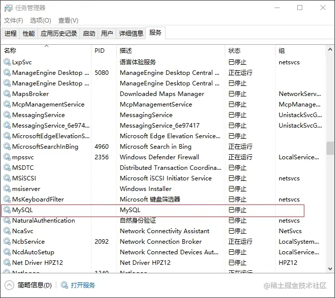This screenshot has width=335, height=298.
Task: Switch to the 详细信息 tab
Action: click(x=131, y=33)
